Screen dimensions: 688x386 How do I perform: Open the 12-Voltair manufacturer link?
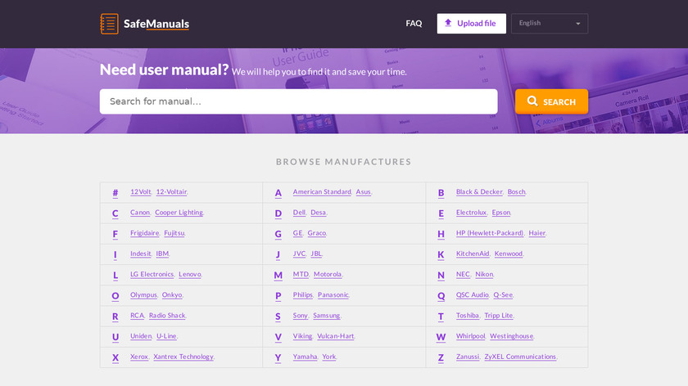point(171,192)
